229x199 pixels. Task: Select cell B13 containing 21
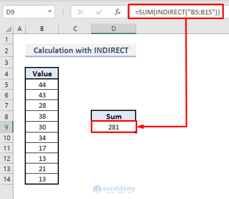click(x=42, y=169)
